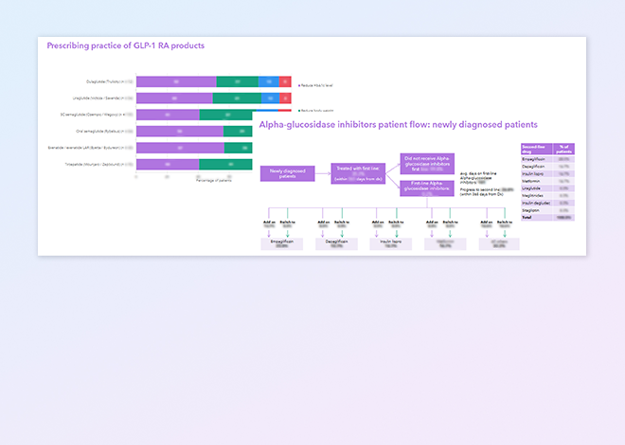This screenshot has height=445, width=625.
Task: Click the green segment of the Dulaglutide bar
Action: click(237, 81)
